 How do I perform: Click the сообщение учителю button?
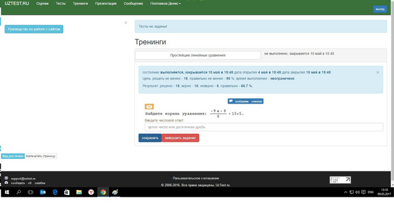(x=246, y=101)
